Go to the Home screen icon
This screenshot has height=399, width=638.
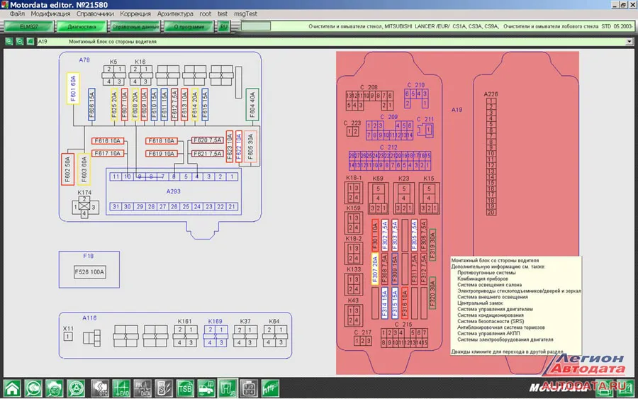click(12, 388)
